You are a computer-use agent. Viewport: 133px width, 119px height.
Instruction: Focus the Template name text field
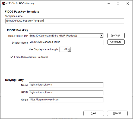click(x=65, y=21)
